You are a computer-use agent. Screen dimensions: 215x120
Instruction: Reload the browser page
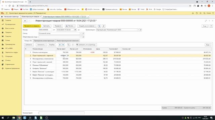pos(9,6)
